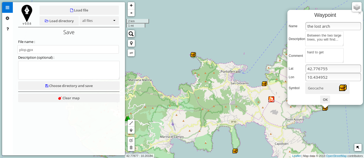Click the San Giovanni map label
This screenshot has width=364, height=158.
pyautogui.click(x=240, y=83)
